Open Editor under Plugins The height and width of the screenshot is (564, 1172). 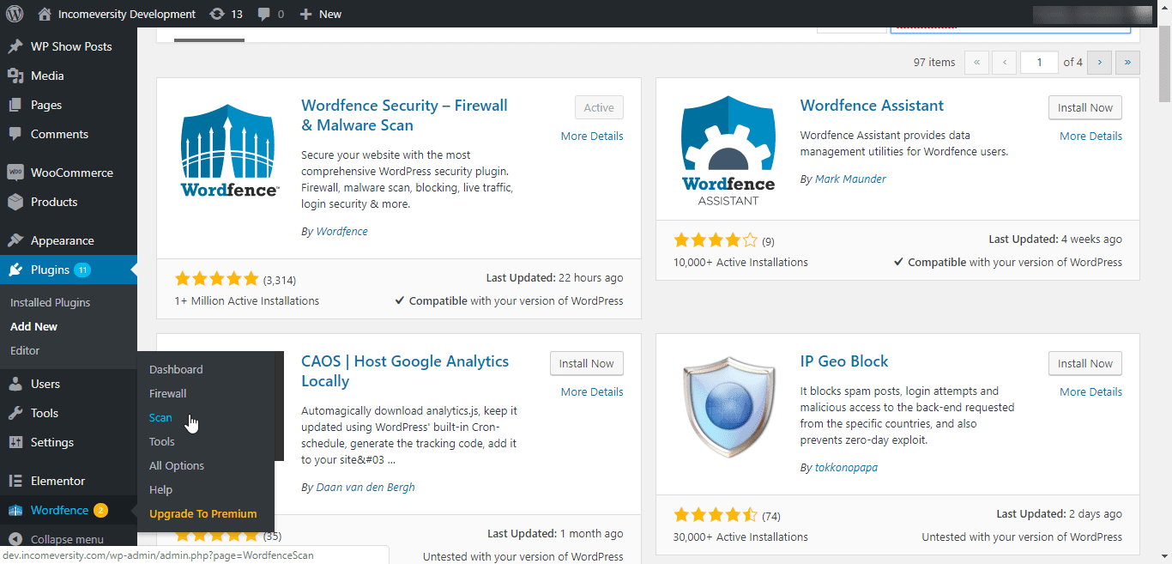25,350
